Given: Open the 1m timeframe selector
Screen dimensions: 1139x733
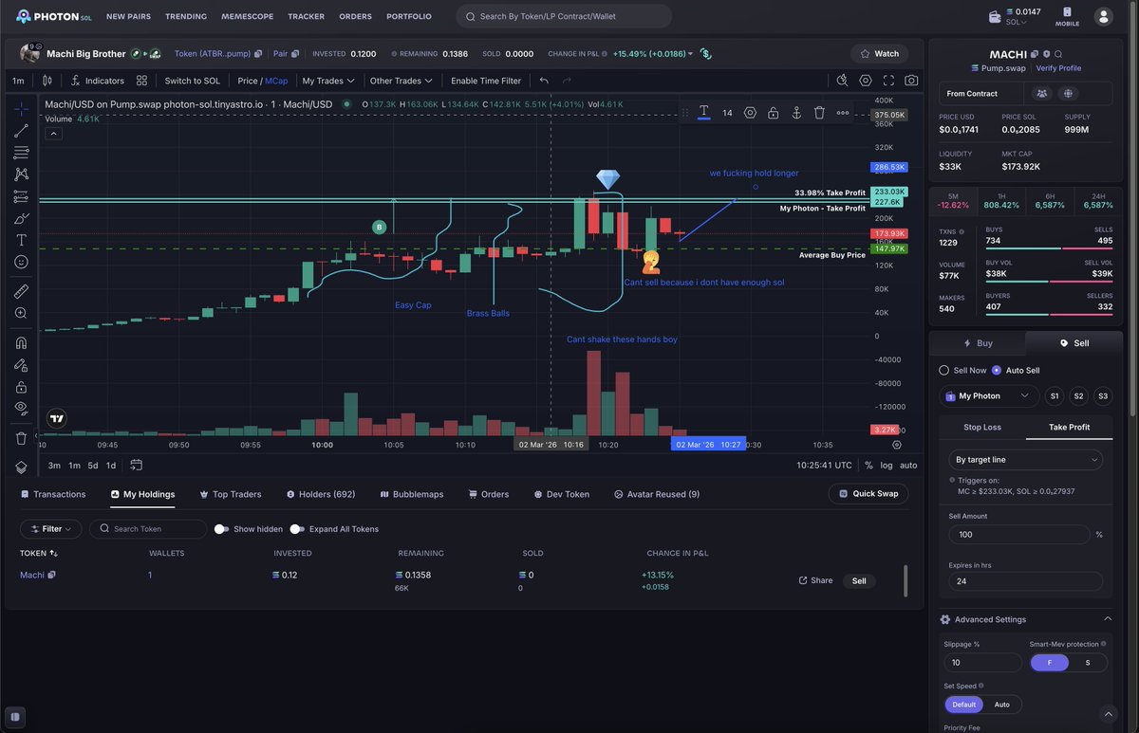Looking at the screenshot, I should 18,81.
